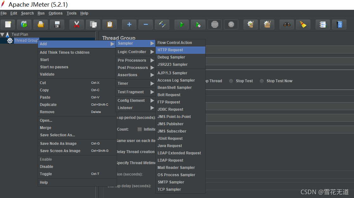Click the binoculars Search icon
Screen dimensions: 354x198
click(x=287, y=24)
